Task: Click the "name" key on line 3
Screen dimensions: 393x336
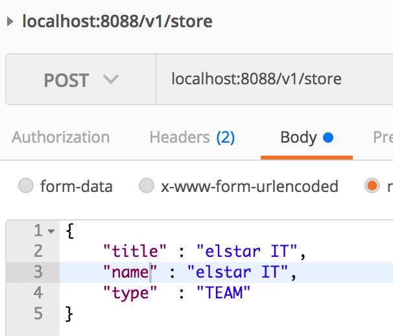Action: tap(130, 272)
